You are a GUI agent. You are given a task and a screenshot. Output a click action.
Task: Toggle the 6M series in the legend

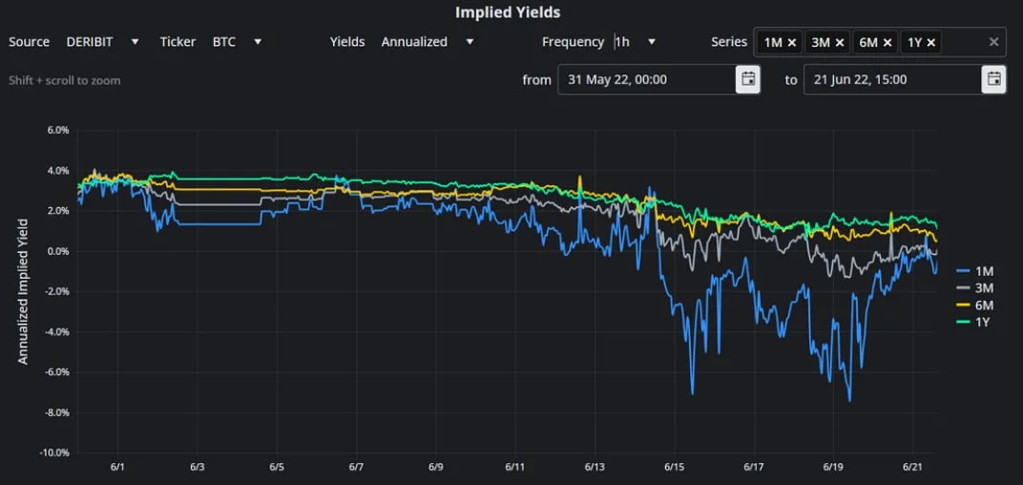[974, 305]
